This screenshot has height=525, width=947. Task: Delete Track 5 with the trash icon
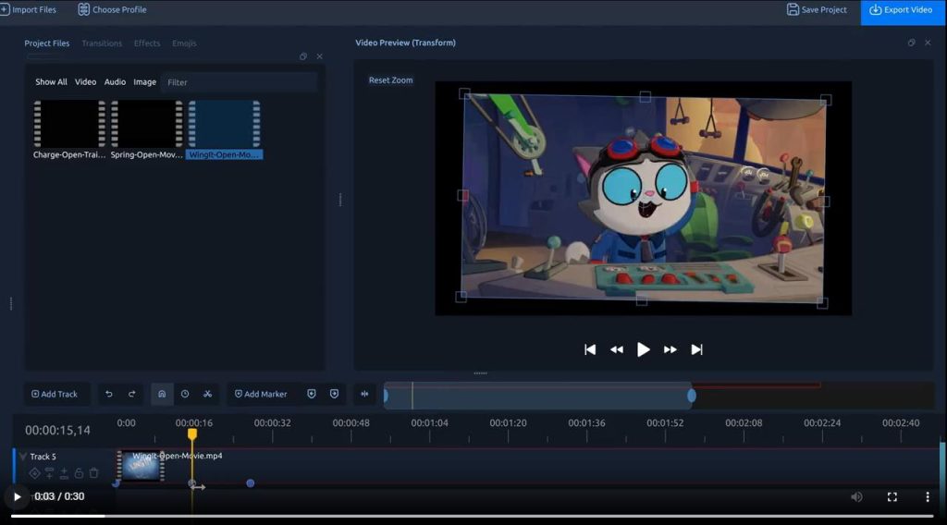(93, 473)
